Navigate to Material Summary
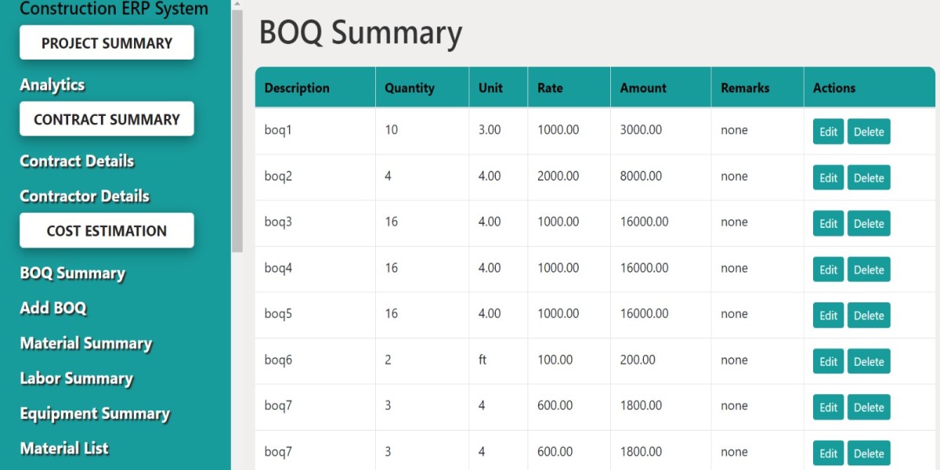The height and width of the screenshot is (470, 940). [x=85, y=343]
